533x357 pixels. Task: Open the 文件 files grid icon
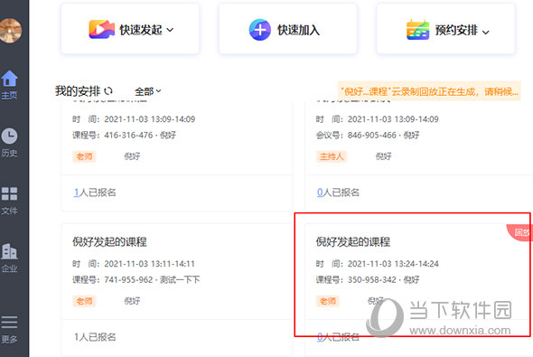click(10, 193)
